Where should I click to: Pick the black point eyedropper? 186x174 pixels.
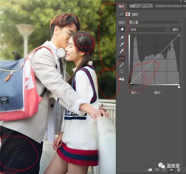point(121,38)
